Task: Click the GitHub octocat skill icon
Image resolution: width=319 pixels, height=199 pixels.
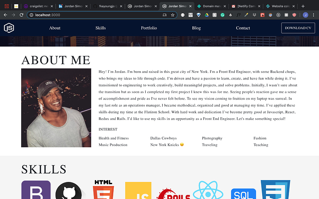Action: [x=68, y=191]
